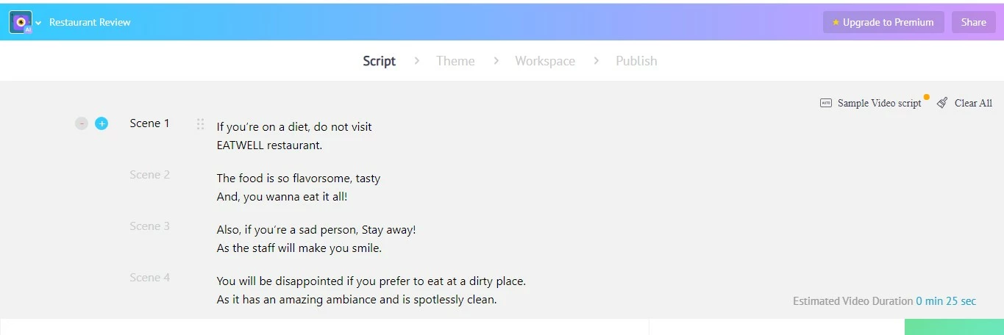
Task: Open the dropdown arrow beside the logo
Action: (x=38, y=23)
